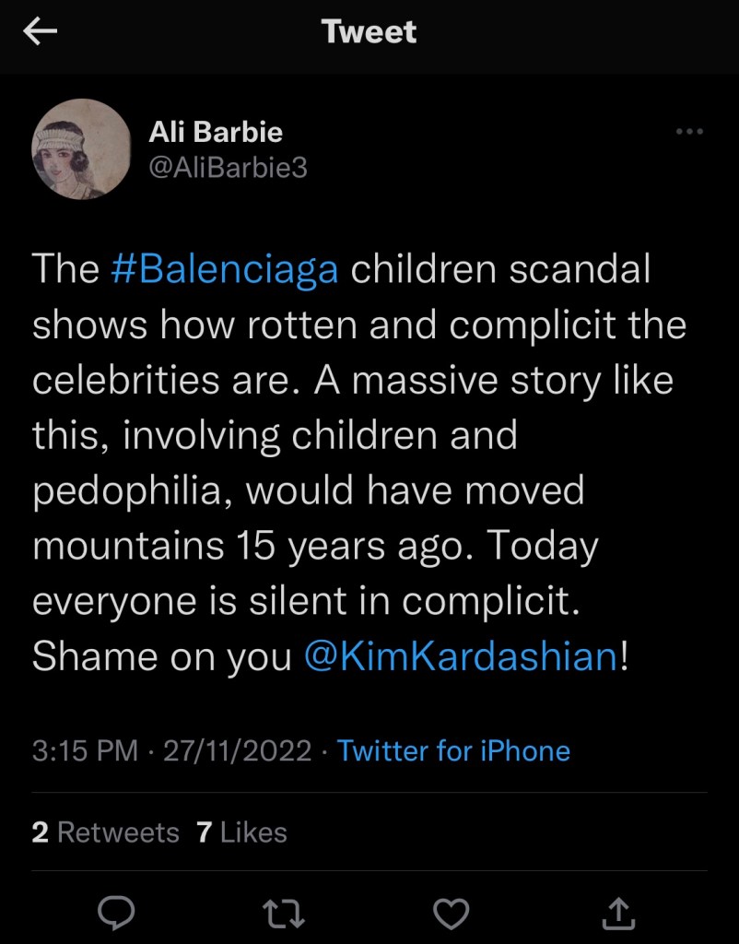View the 7 Likes list
The width and height of the screenshot is (739, 944).
click(x=241, y=832)
